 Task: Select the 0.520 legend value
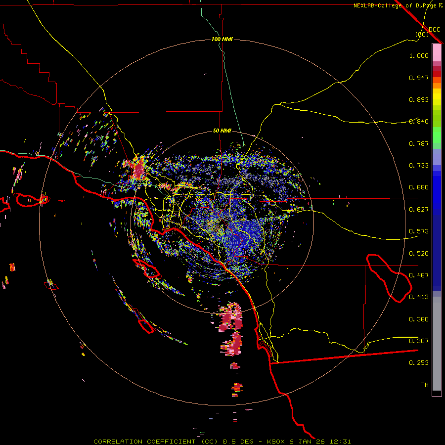[419, 254]
